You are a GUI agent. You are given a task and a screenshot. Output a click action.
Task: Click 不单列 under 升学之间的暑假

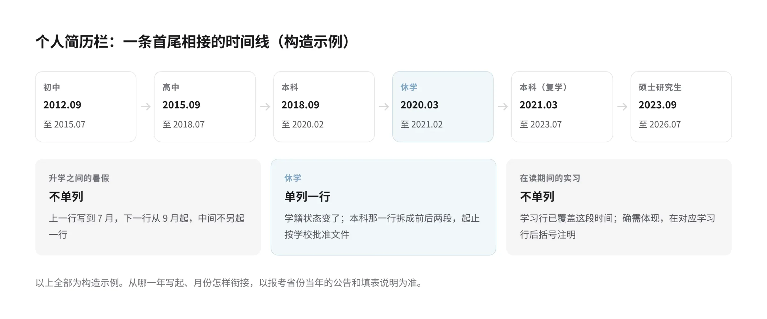(x=66, y=196)
